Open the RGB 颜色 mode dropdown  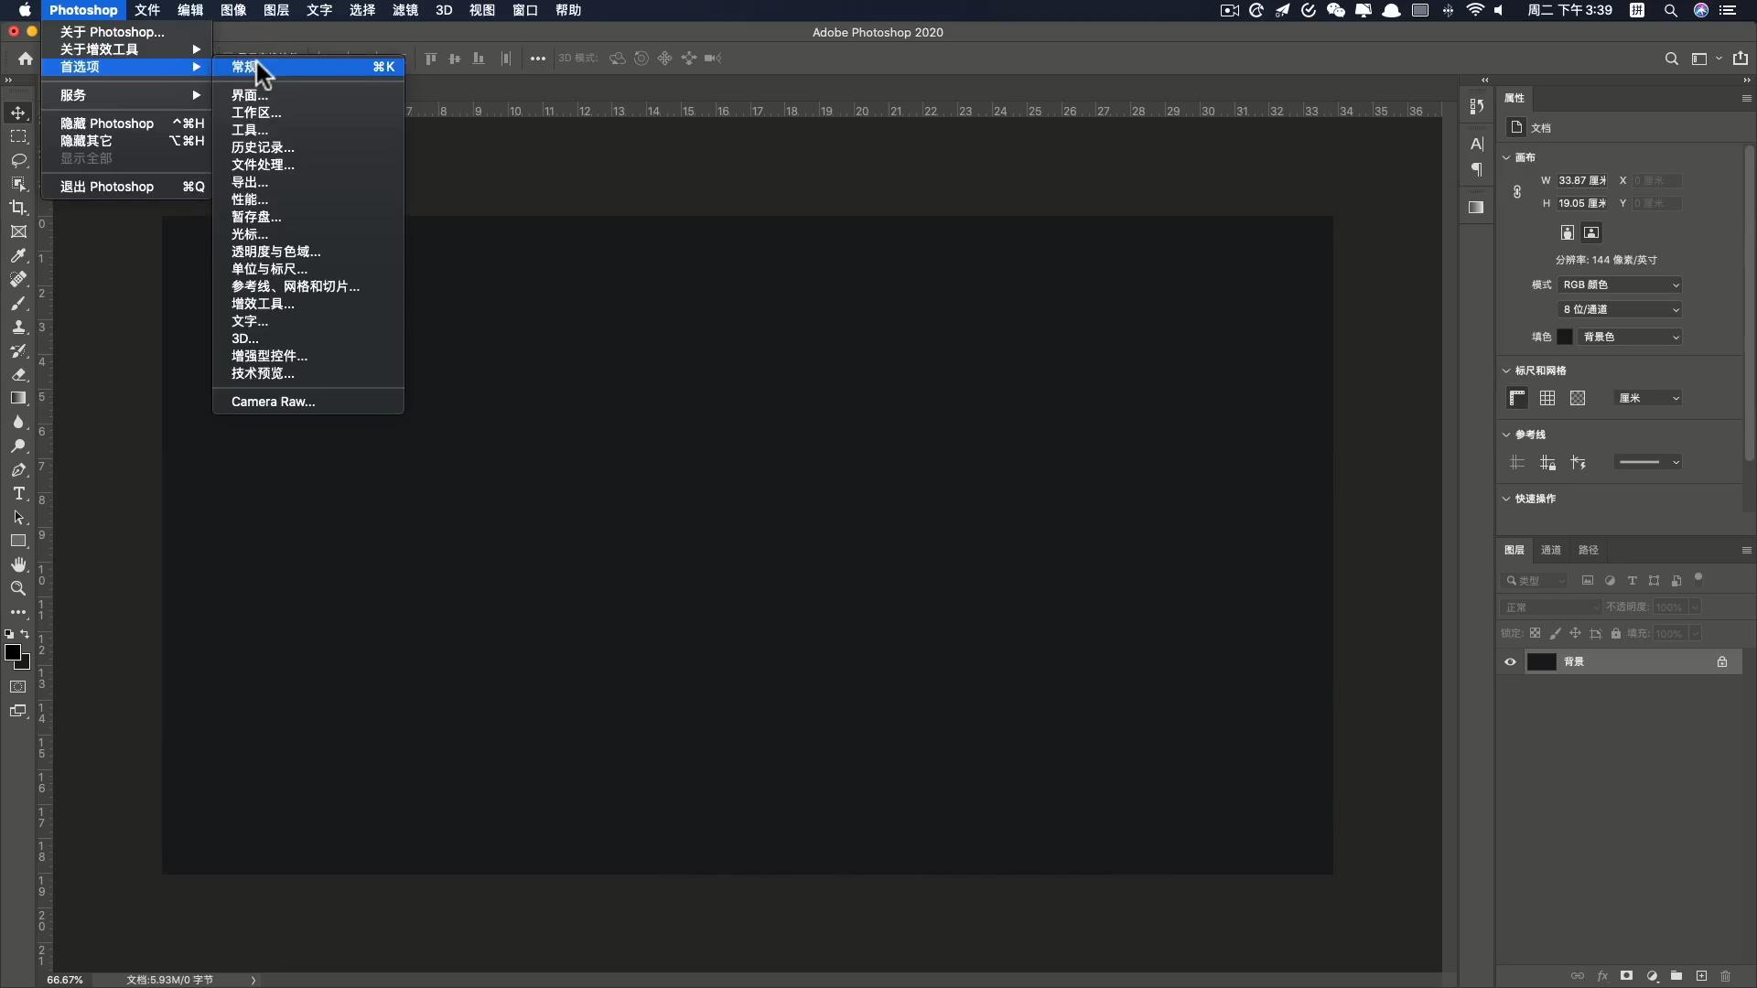click(1621, 285)
